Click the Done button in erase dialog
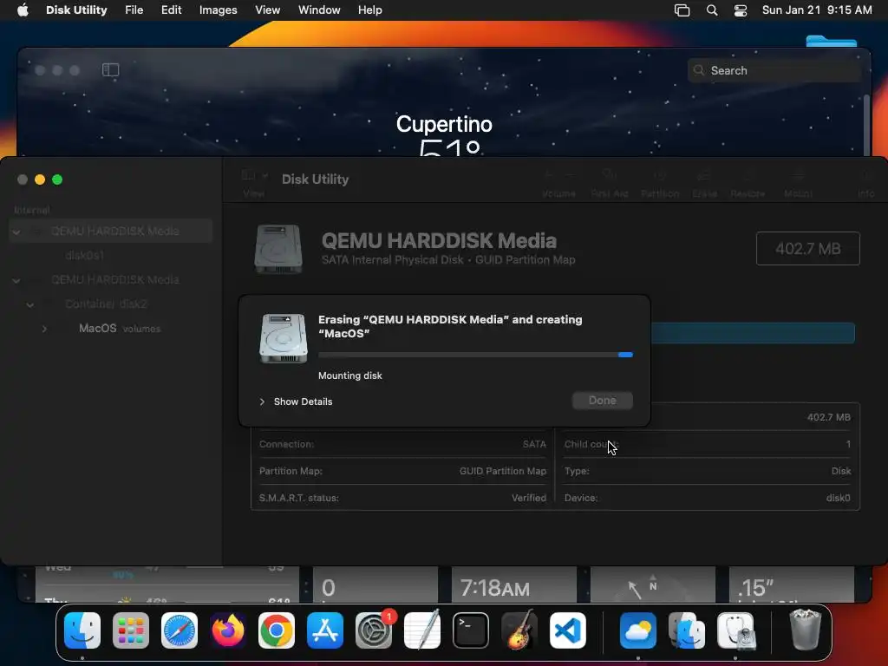The width and height of the screenshot is (888, 666). tap(602, 401)
